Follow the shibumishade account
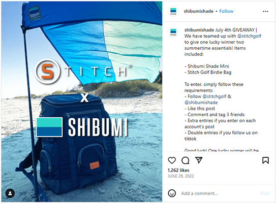 226,11
